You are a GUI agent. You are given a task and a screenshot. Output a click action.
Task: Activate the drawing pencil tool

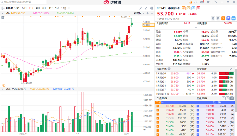[x=141, y=8]
